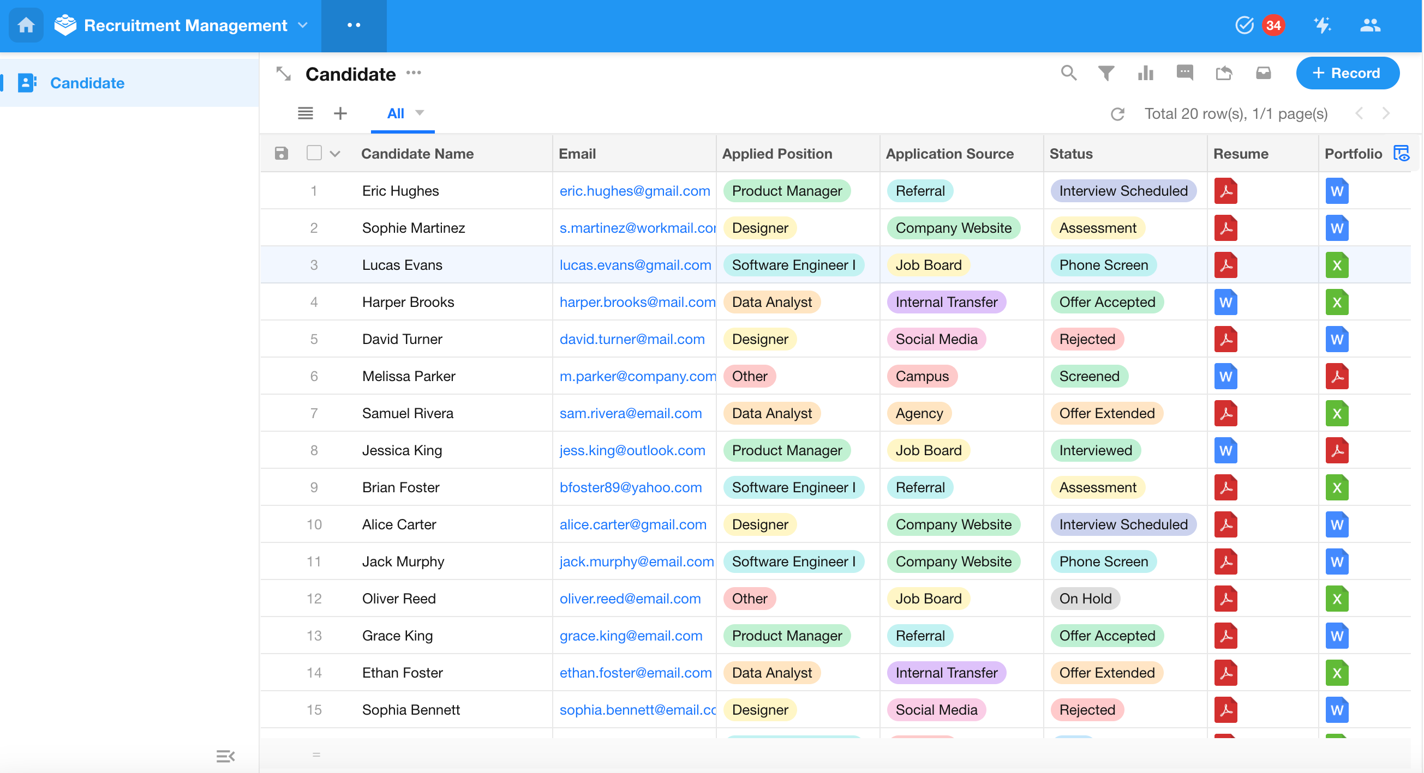Open the users and members icon
The image size is (1424, 773).
(1370, 26)
